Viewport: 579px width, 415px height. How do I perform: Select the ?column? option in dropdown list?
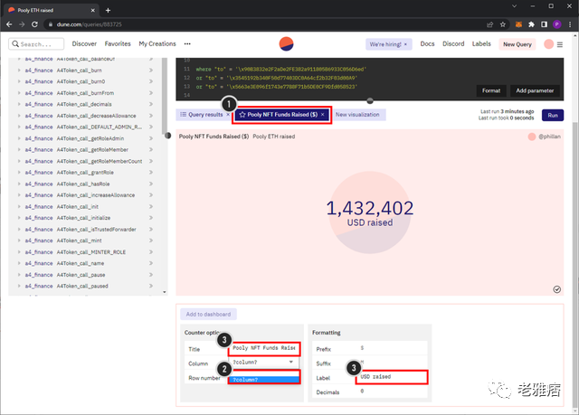pyautogui.click(x=264, y=380)
